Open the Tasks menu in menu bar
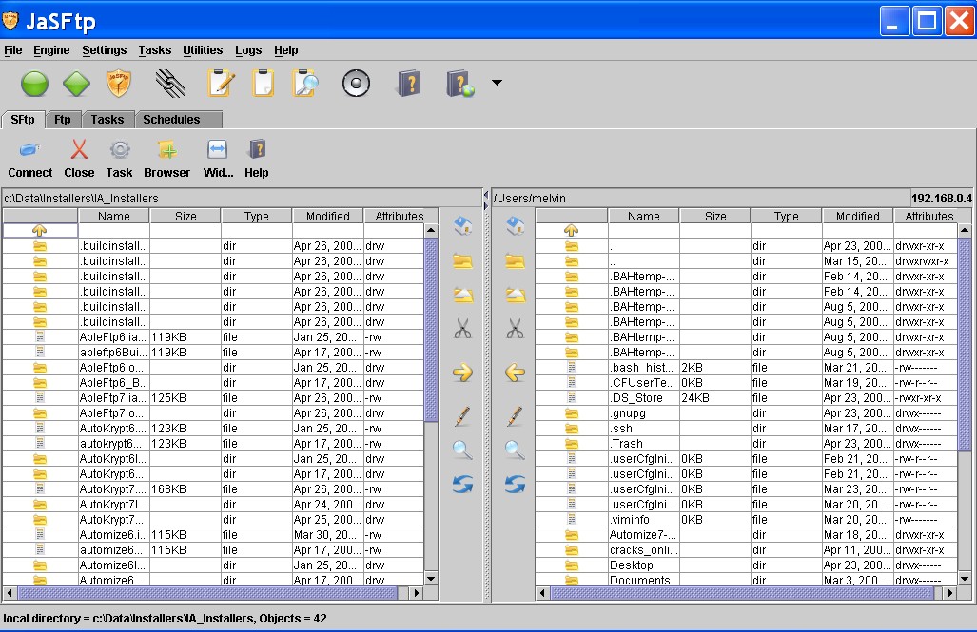 tap(154, 49)
